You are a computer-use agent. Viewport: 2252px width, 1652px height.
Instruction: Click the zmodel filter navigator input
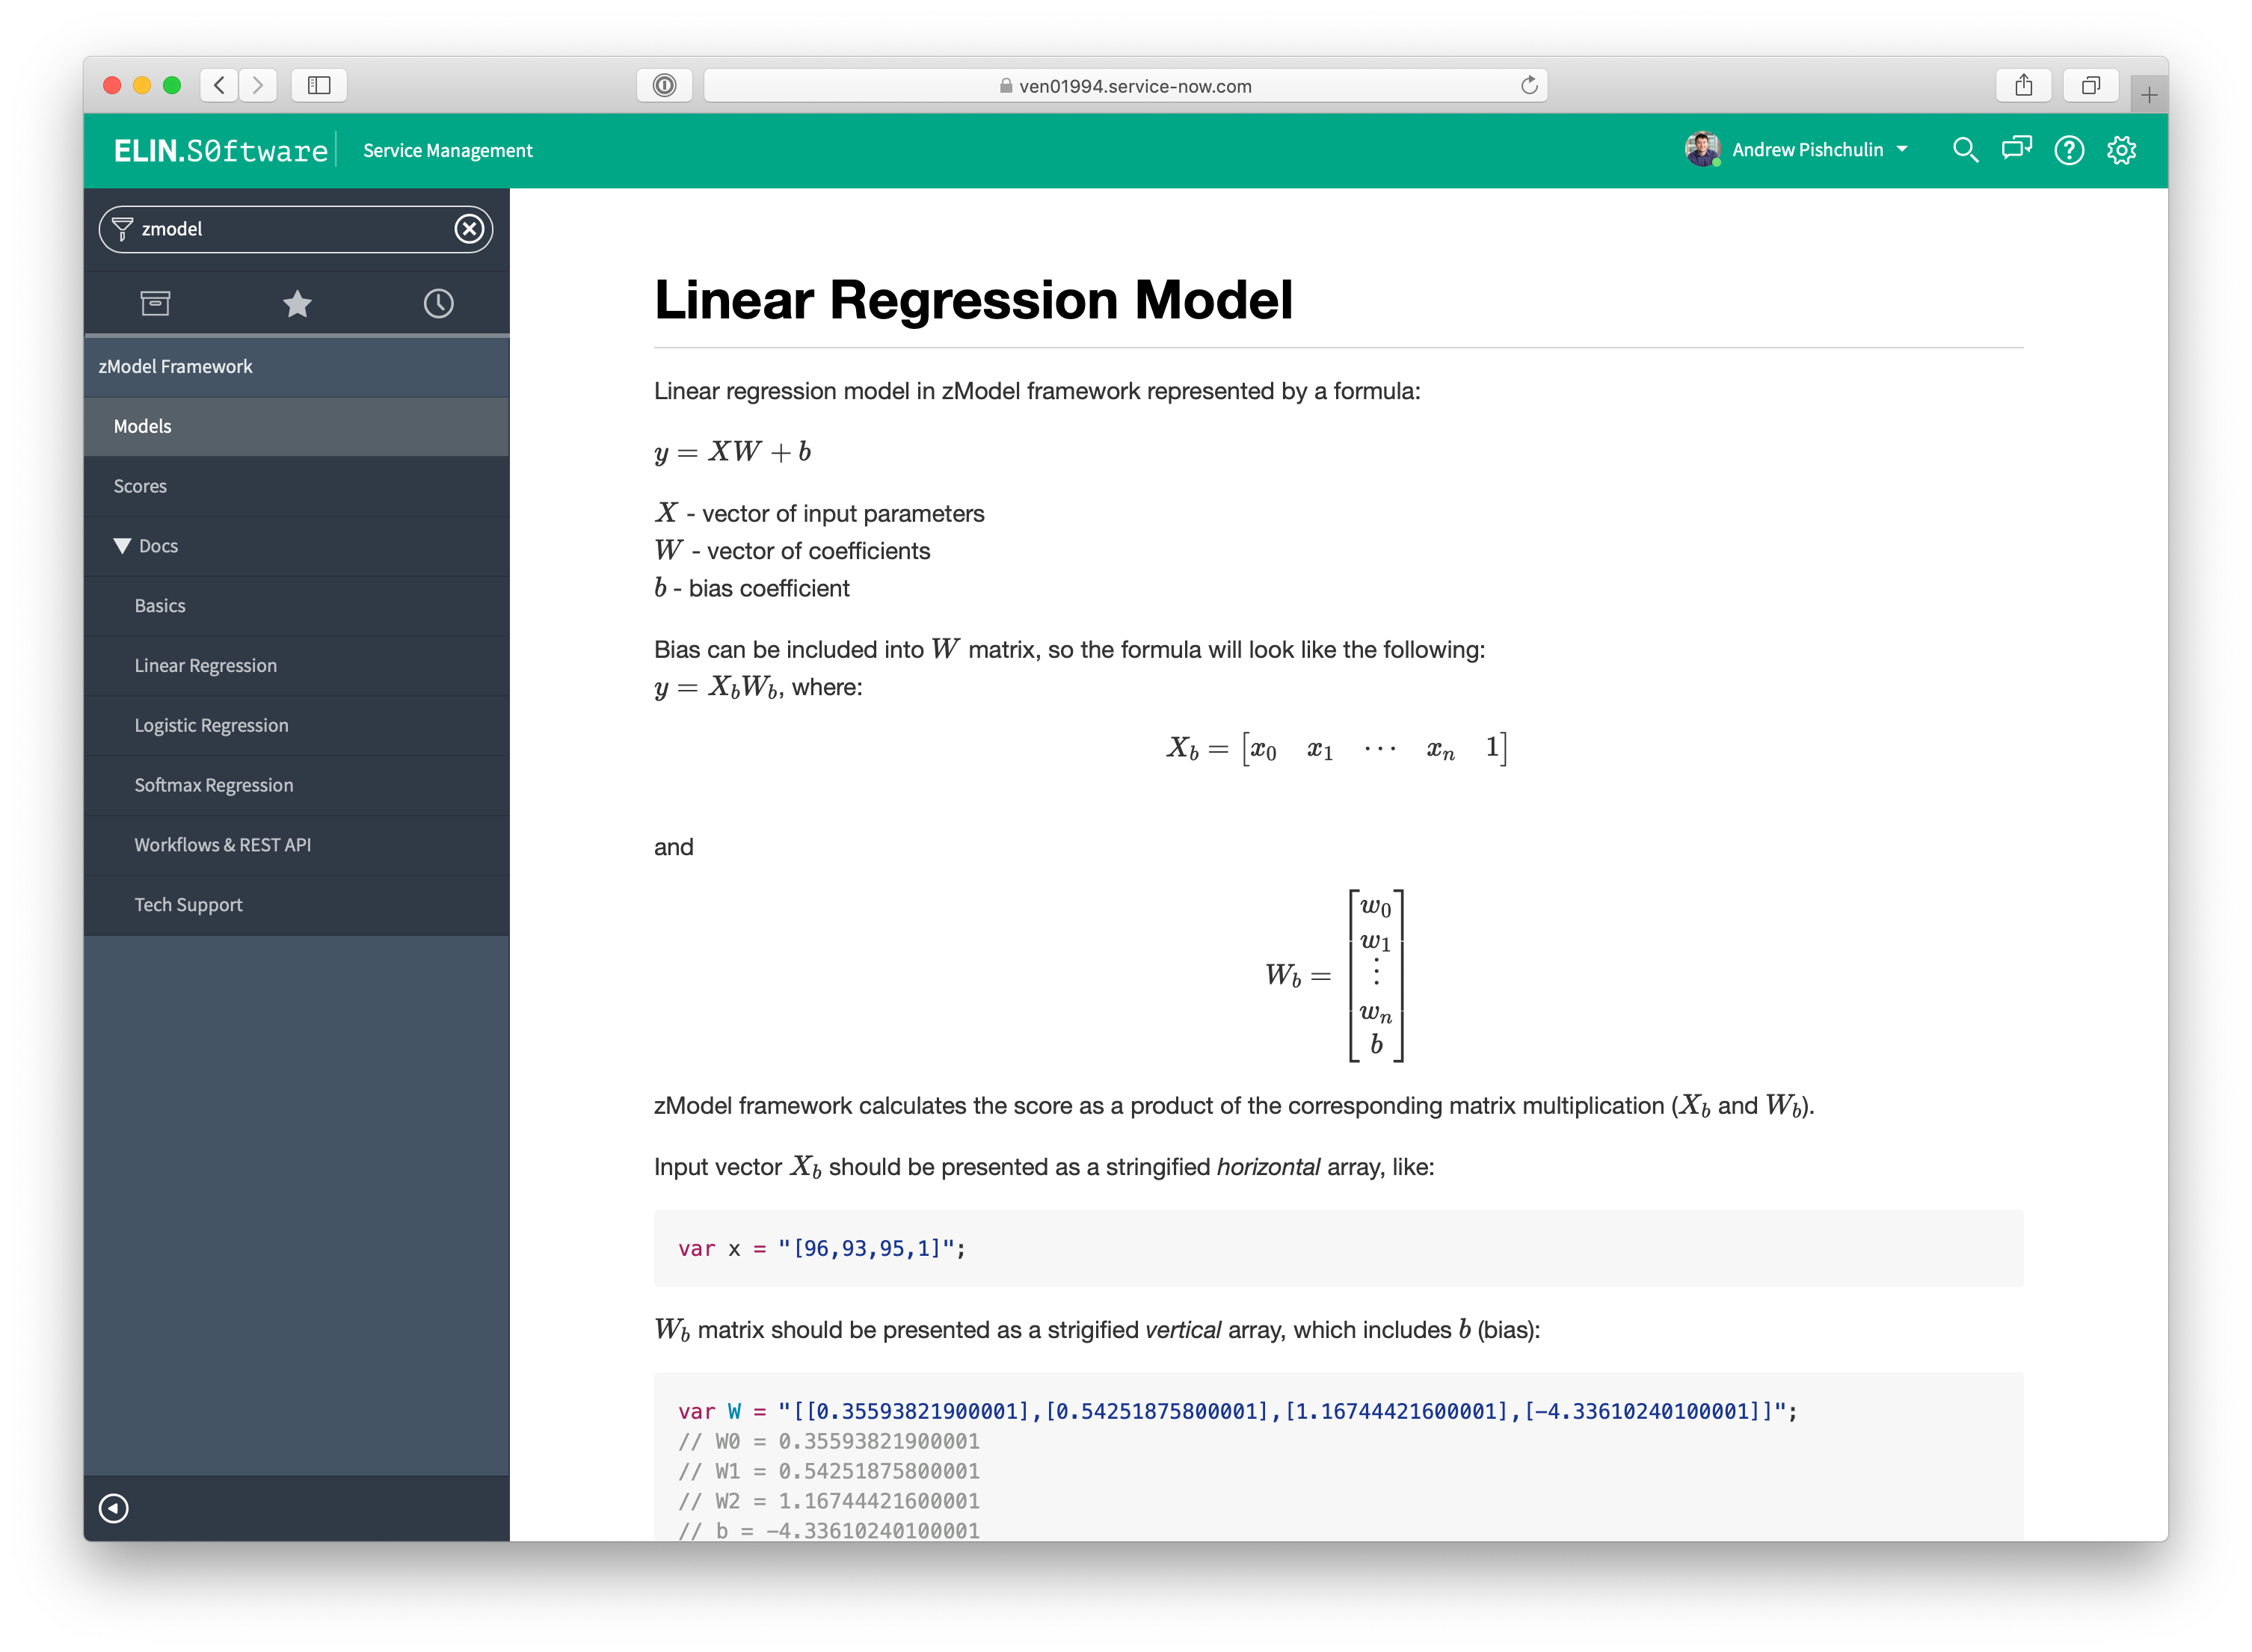coord(290,229)
